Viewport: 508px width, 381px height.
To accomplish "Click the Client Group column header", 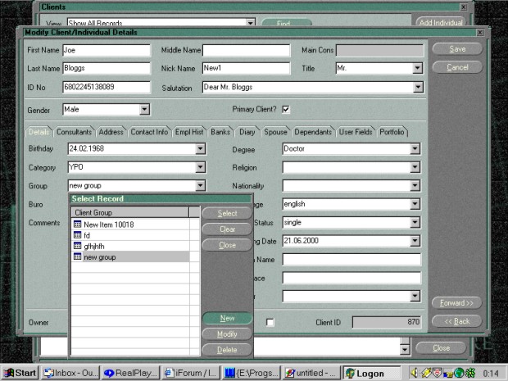I will pos(130,212).
